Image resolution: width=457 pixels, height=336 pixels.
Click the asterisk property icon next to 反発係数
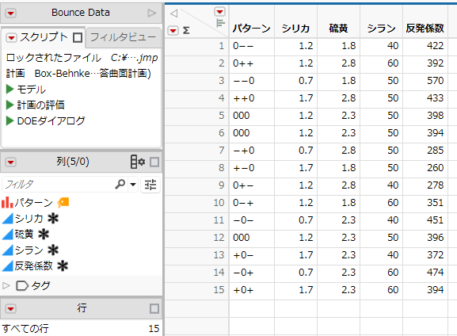point(63,265)
